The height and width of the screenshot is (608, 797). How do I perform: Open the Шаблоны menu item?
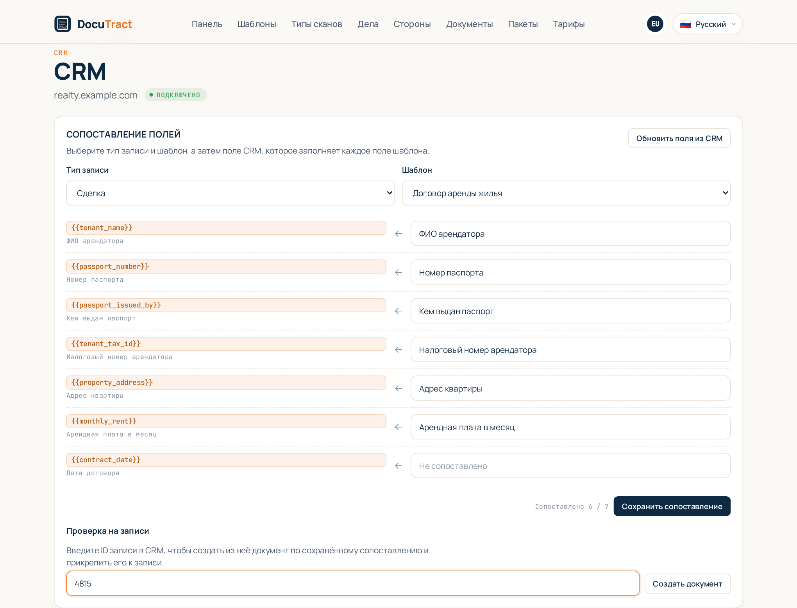(x=257, y=24)
